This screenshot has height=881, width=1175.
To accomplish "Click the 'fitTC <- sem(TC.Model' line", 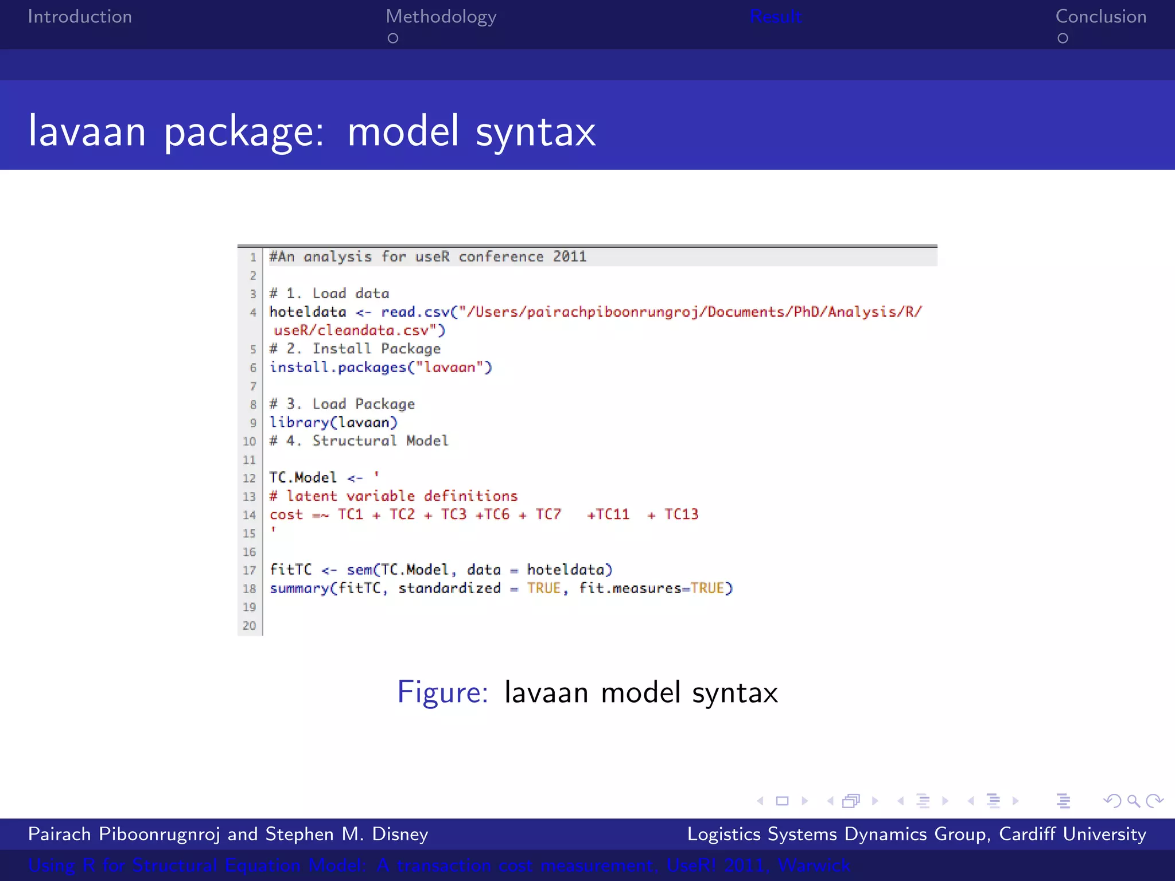I will click(x=441, y=570).
